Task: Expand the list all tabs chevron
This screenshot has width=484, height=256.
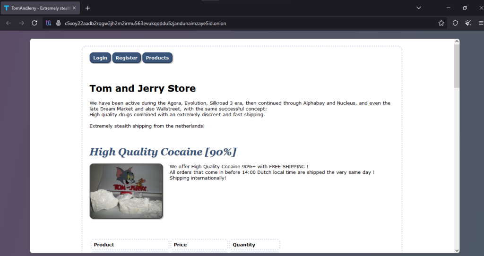Action: (419, 8)
